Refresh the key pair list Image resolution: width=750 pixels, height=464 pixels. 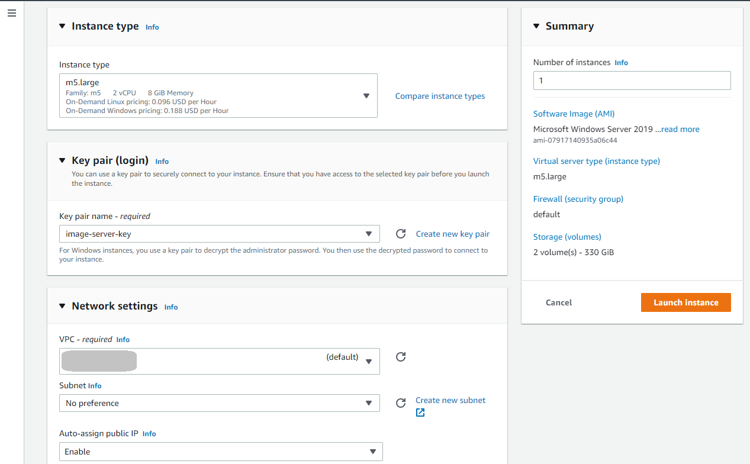[401, 234]
